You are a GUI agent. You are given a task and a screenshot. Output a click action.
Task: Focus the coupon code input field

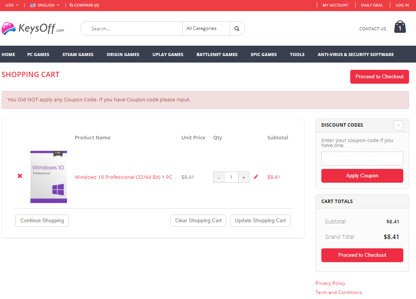pos(362,159)
